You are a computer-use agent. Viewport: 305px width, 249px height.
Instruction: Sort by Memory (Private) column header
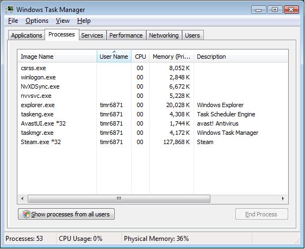click(x=171, y=57)
